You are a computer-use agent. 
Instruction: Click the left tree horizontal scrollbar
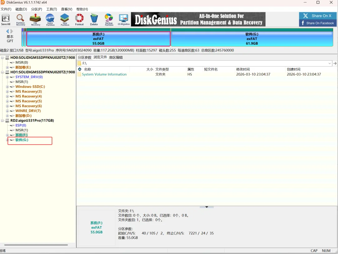pyautogui.click(x=36, y=245)
